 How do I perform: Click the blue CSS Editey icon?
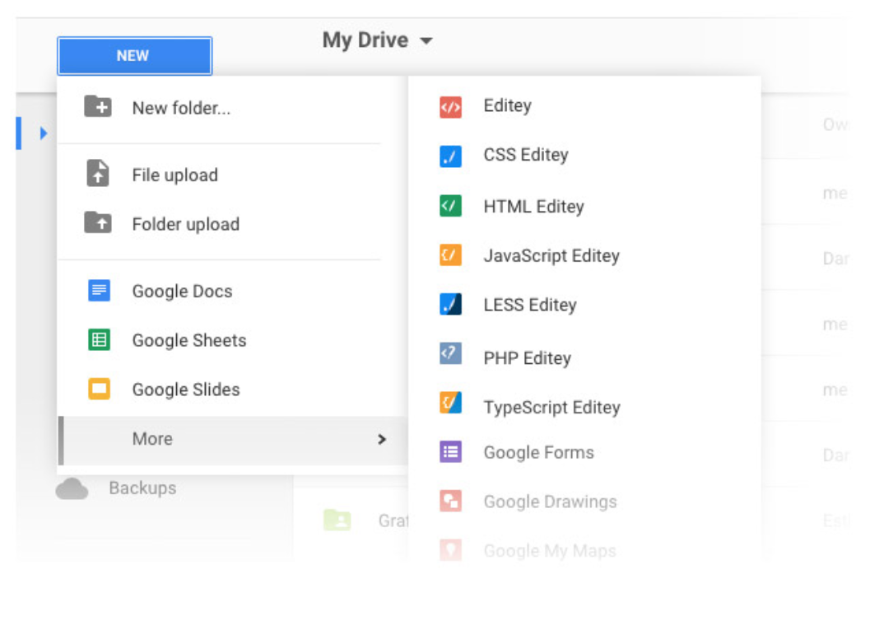(450, 156)
